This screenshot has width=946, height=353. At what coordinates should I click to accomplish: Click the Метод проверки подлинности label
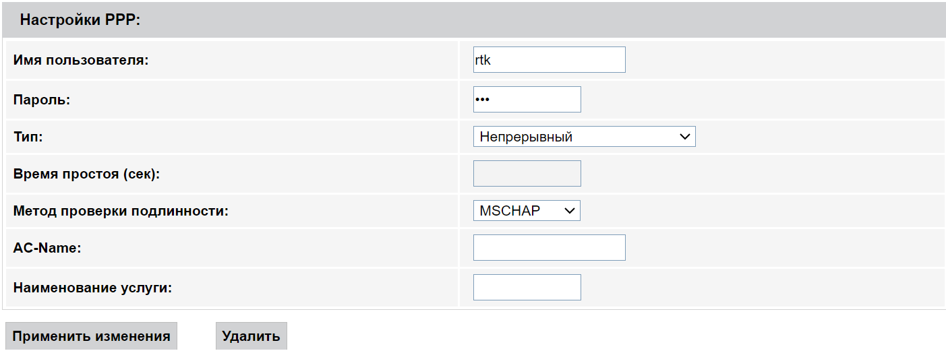(x=121, y=211)
